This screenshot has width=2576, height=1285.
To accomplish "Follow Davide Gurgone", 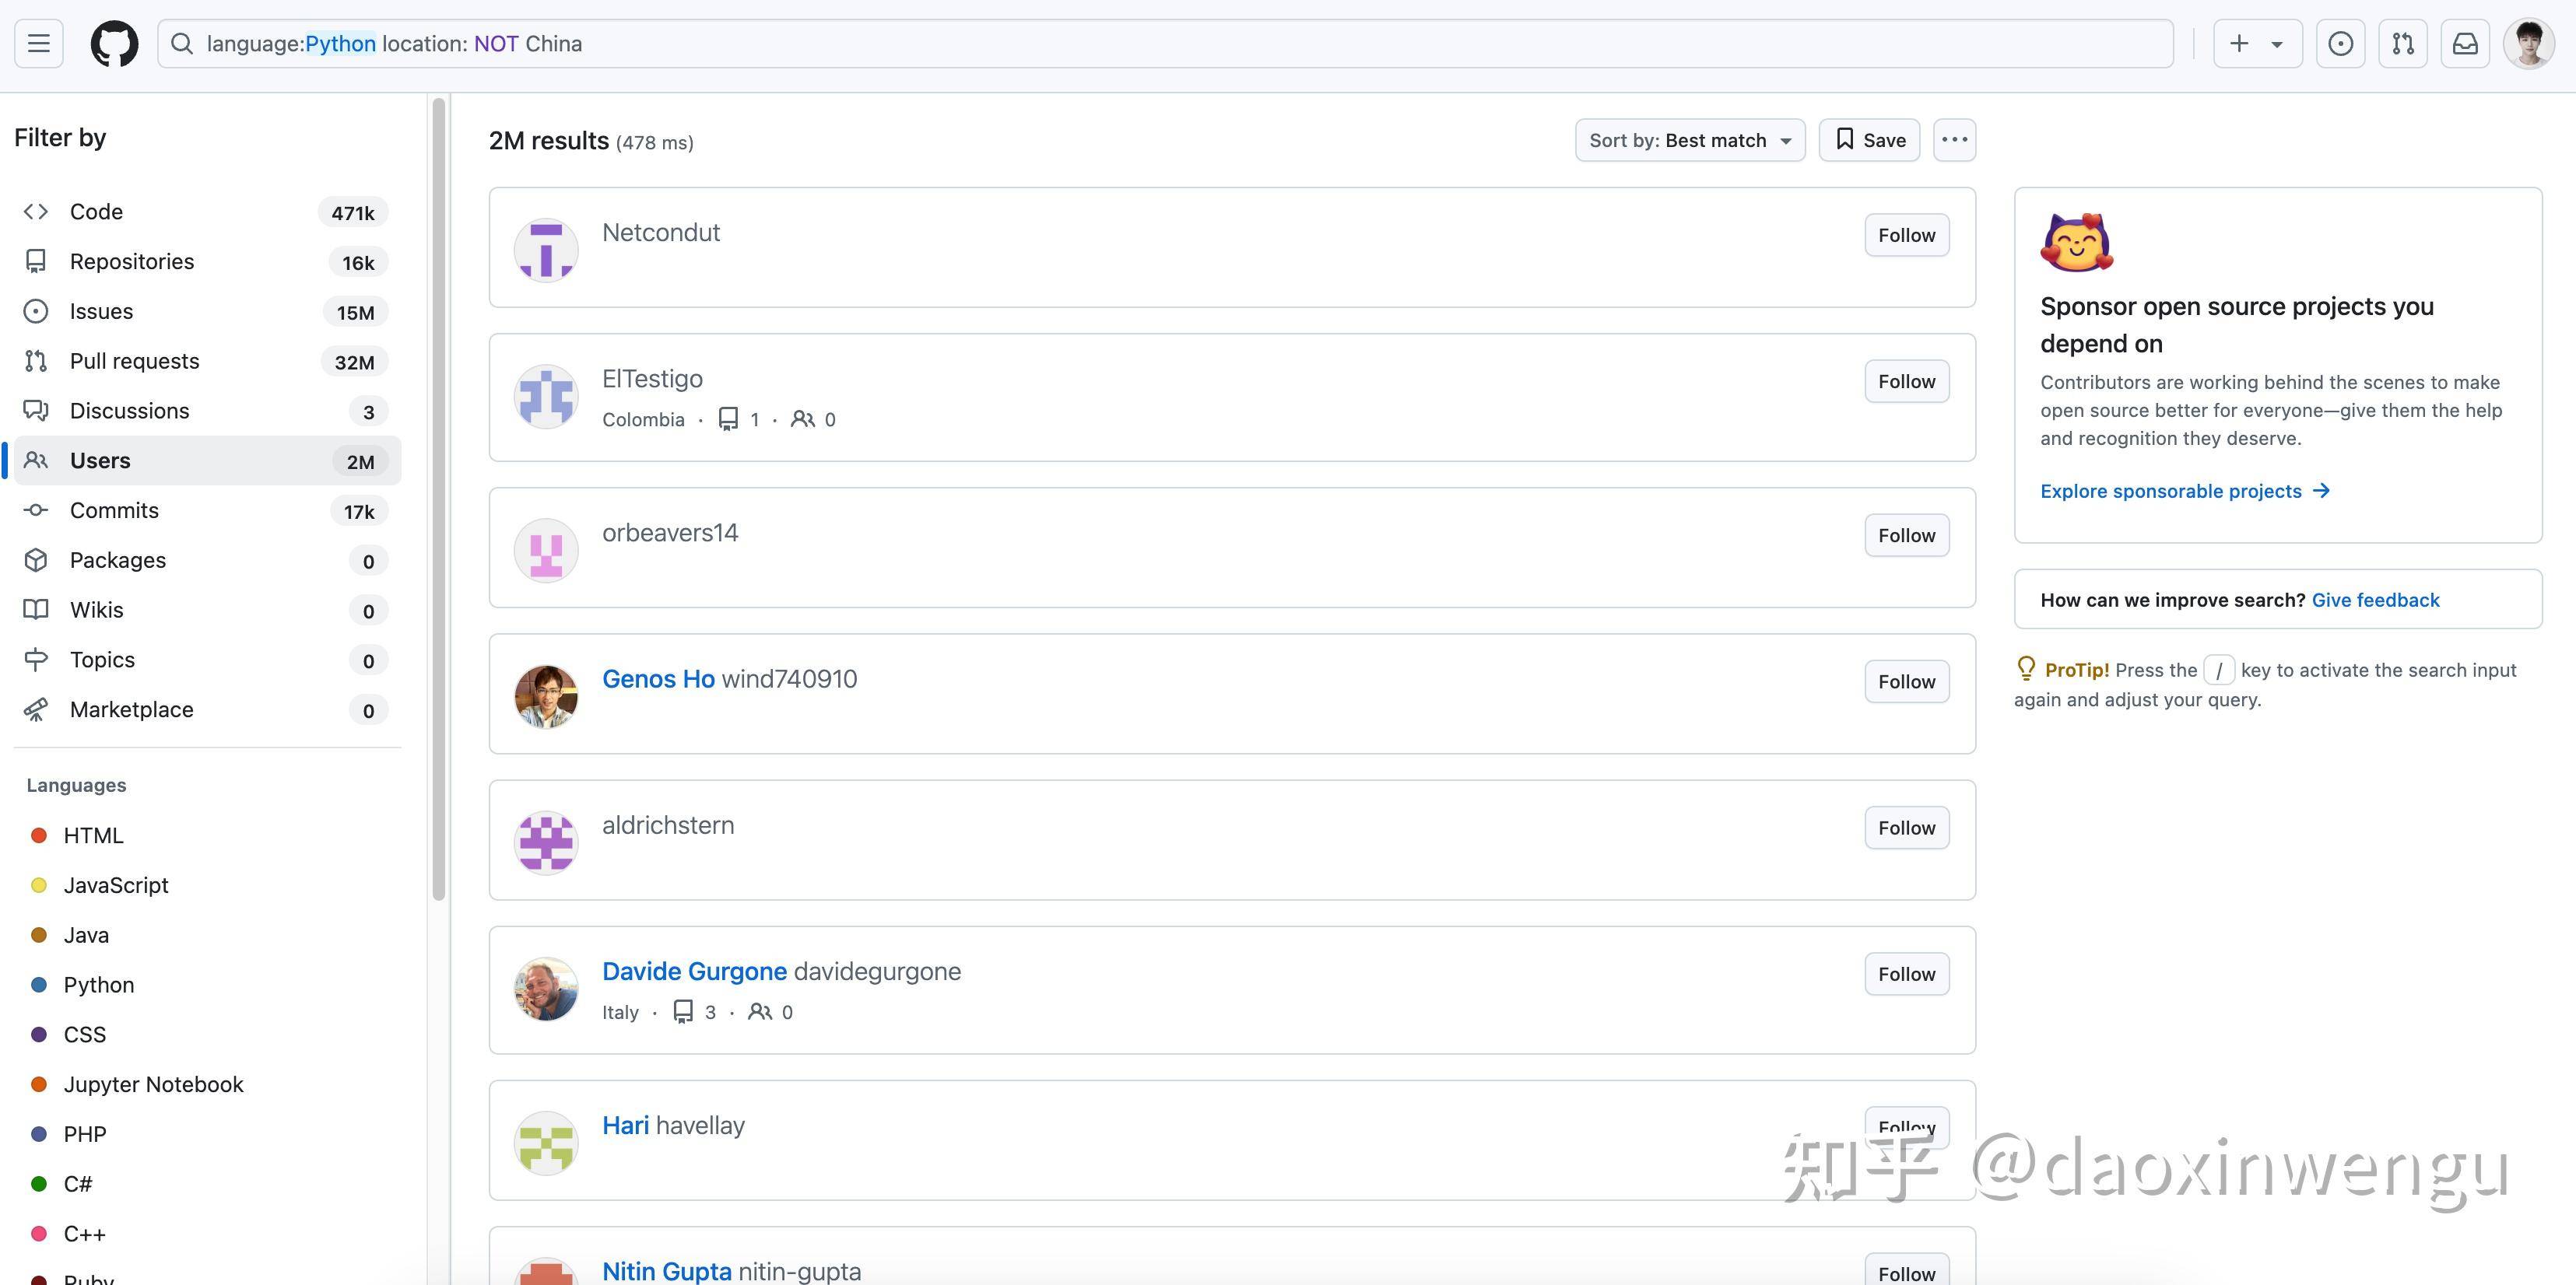I will [1906, 973].
